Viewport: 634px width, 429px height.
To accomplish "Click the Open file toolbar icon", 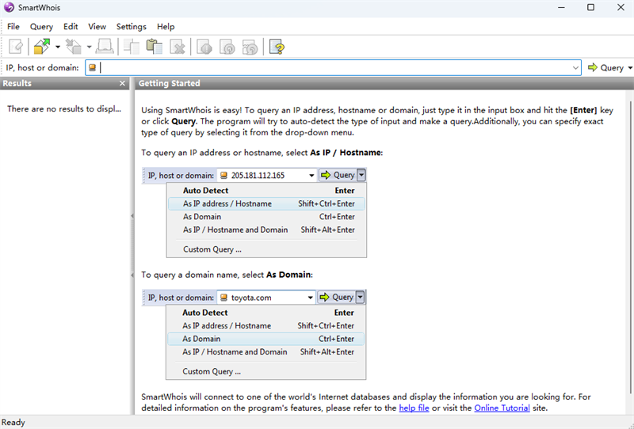I will (42, 47).
